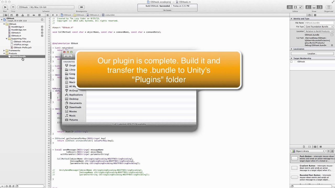Show the Symbol navigator

11,15
